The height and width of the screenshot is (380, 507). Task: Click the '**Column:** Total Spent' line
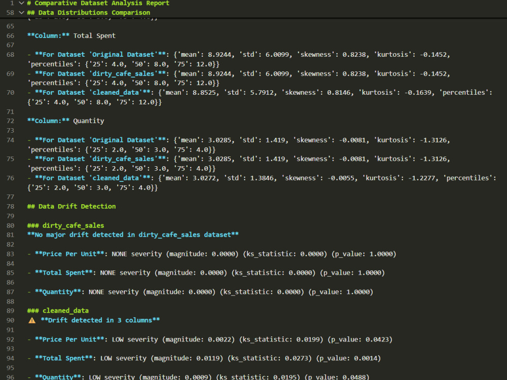(71, 36)
